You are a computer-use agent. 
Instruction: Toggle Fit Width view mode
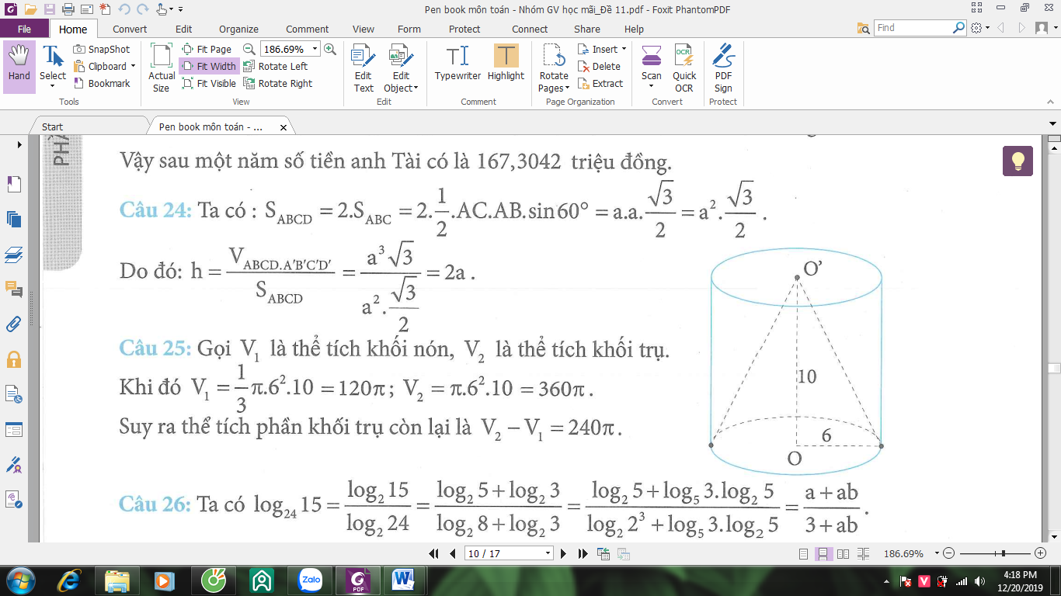209,66
